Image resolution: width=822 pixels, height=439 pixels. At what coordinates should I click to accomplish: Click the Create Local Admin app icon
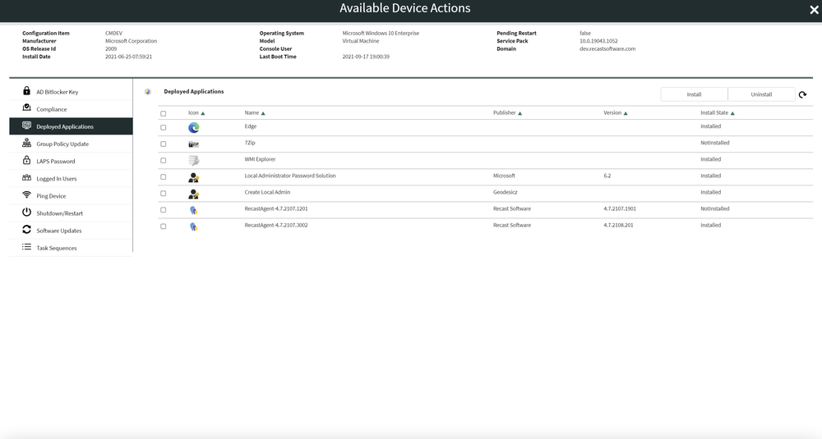pyautogui.click(x=193, y=194)
